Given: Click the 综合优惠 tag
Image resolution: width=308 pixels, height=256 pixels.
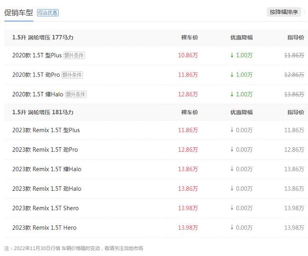Looking at the screenshot, I should 48,13.
